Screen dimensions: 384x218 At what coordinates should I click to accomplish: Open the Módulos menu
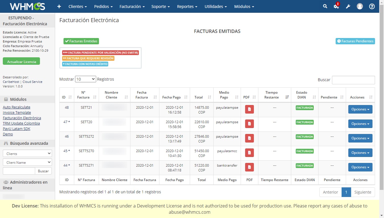pos(244,7)
